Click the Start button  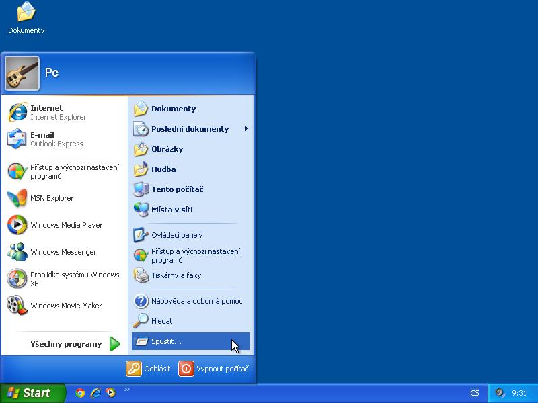[32, 393]
